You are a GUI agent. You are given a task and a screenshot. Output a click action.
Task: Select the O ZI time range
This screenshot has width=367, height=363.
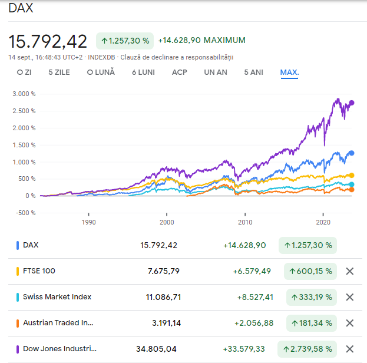pyautogui.click(x=24, y=72)
